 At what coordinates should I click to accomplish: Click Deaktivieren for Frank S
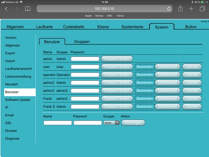pos(168,107)
